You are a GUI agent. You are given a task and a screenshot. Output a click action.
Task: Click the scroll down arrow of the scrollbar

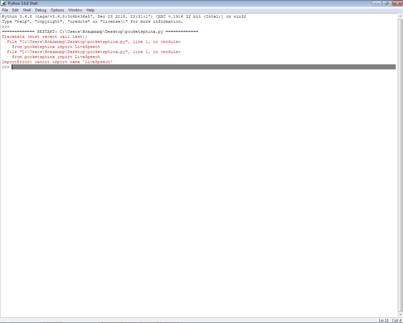pos(400,315)
